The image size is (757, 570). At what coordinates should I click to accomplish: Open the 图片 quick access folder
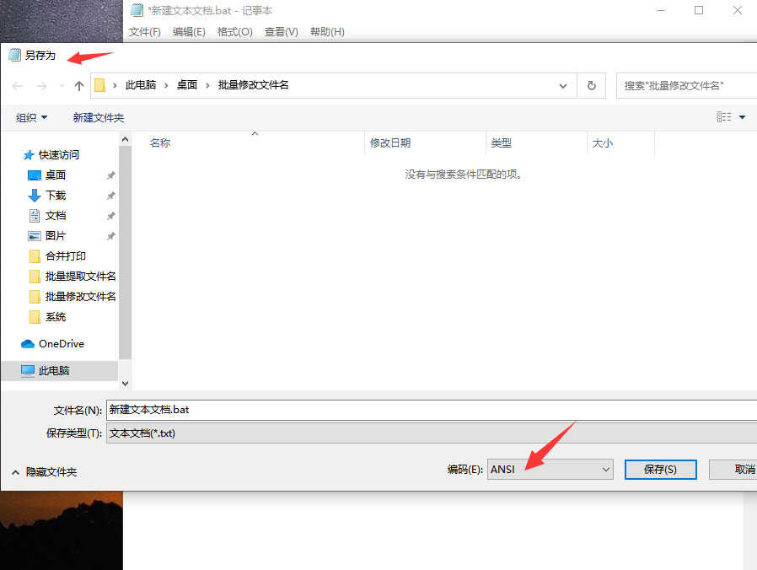56,235
